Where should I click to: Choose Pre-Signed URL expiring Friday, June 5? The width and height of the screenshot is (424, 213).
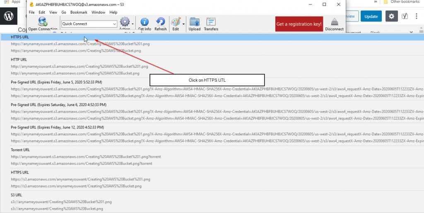tap(56, 82)
